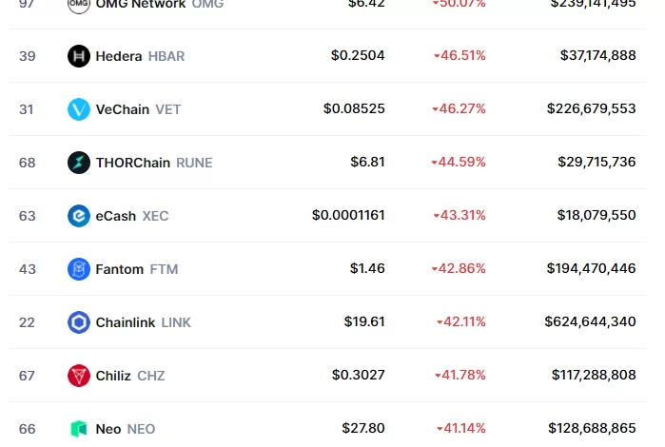Click VeChain volume $226,679,553

(591, 109)
